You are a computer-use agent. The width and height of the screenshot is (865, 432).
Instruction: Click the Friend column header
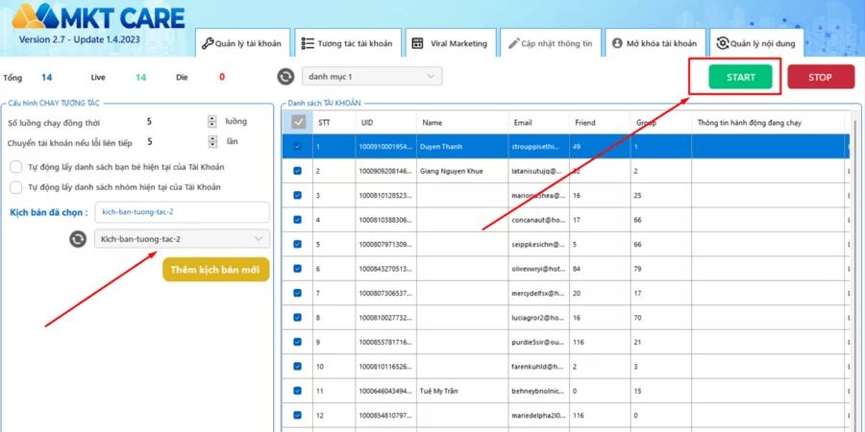pyautogui.click(x=600, y=123)
